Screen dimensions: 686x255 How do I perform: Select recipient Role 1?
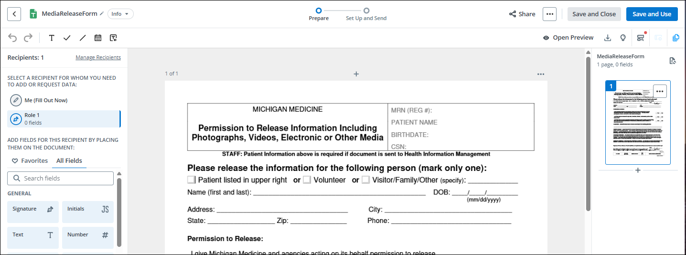click(64, 119)
